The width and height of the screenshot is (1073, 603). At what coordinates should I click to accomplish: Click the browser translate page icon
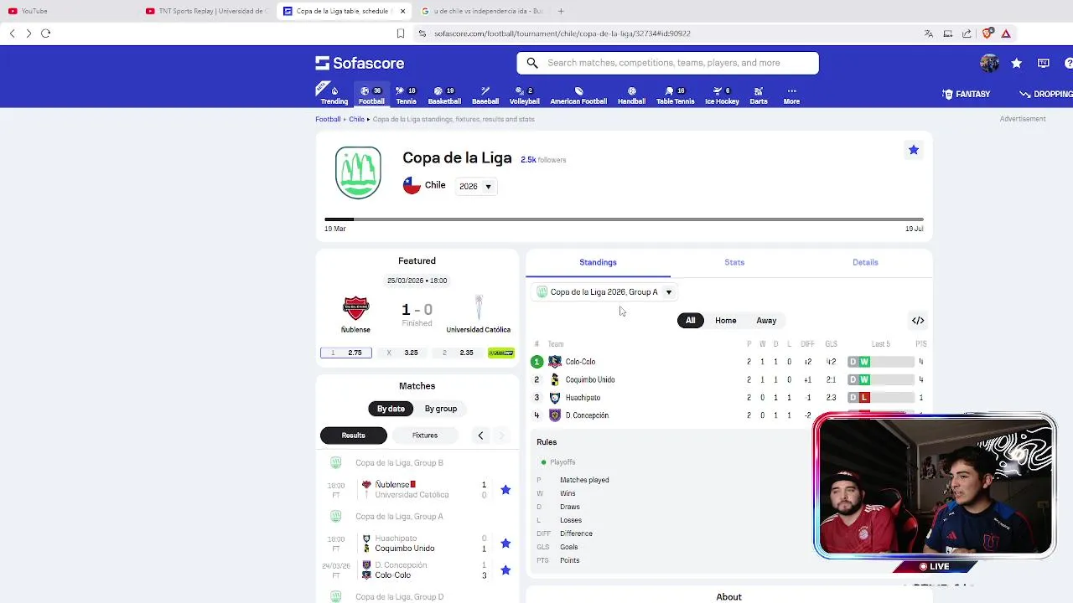click(x=928, y=33)
